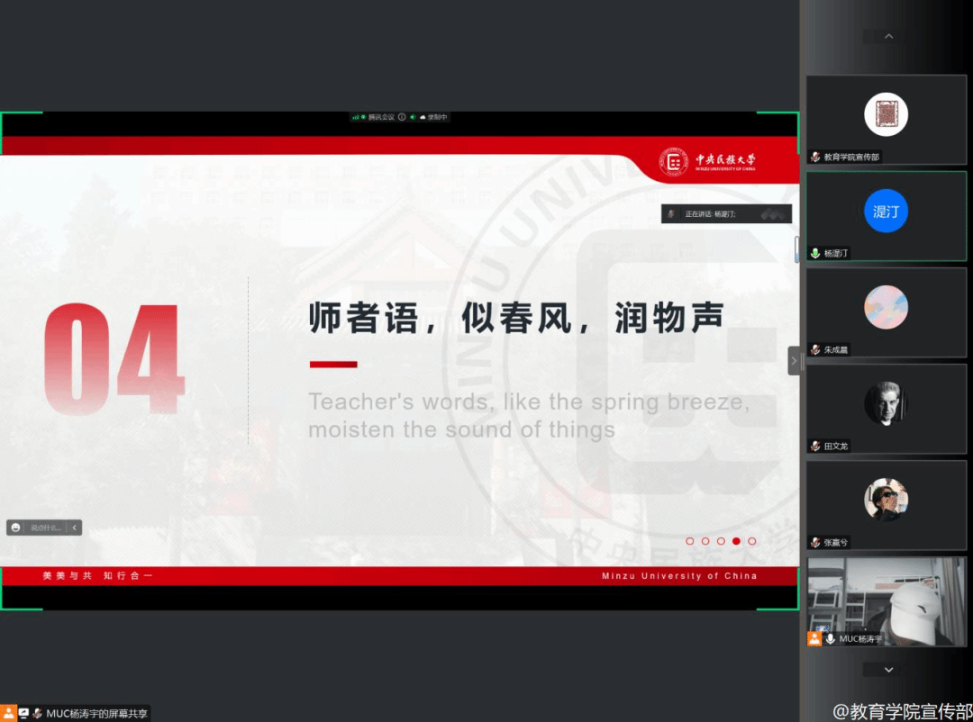Click the cloud recording status icon

click(423, 117)
